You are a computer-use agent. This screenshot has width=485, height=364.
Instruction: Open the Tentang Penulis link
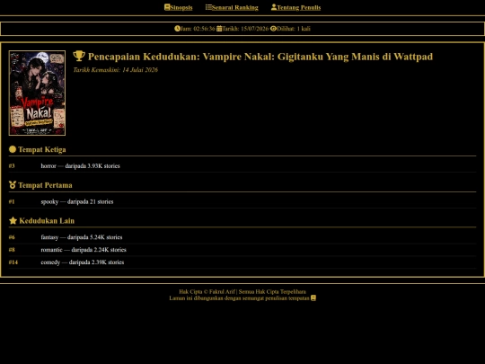296,7
